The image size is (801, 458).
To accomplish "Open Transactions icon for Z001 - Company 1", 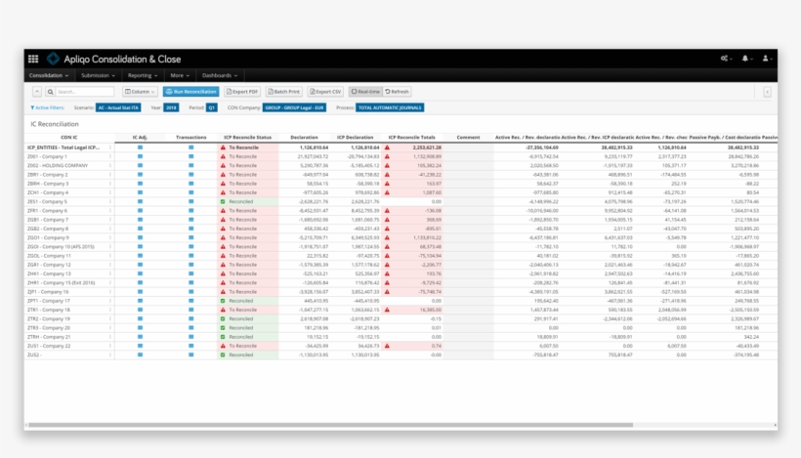I will [191, 156].
